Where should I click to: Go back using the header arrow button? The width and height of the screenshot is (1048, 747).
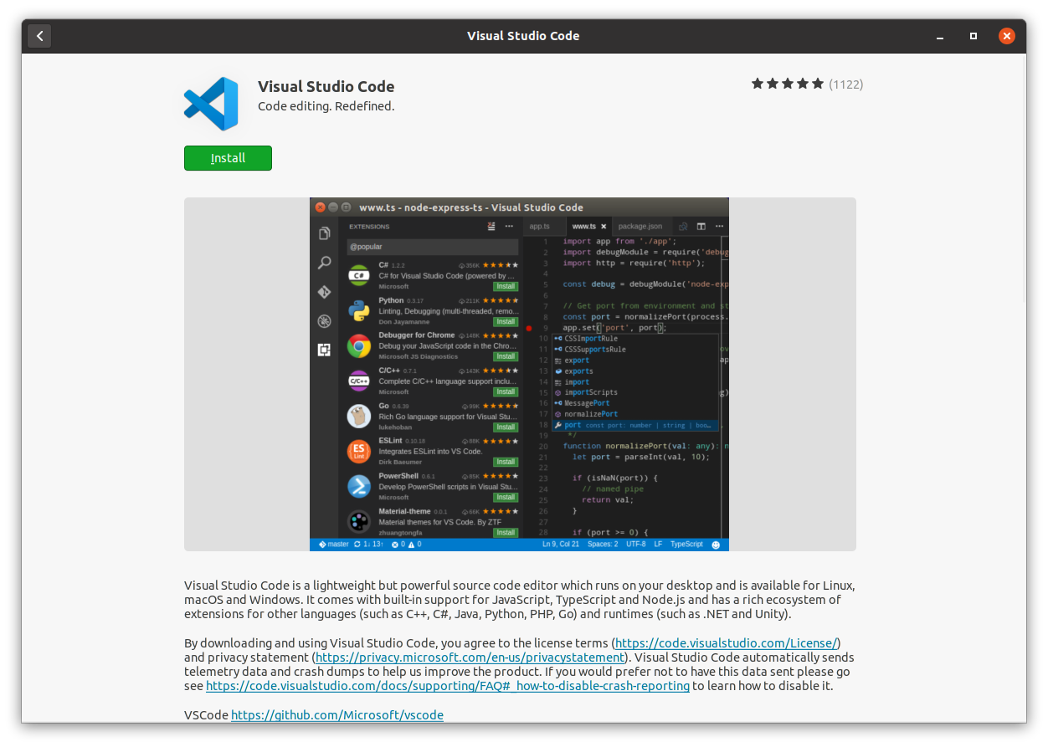tap(39, 36)
